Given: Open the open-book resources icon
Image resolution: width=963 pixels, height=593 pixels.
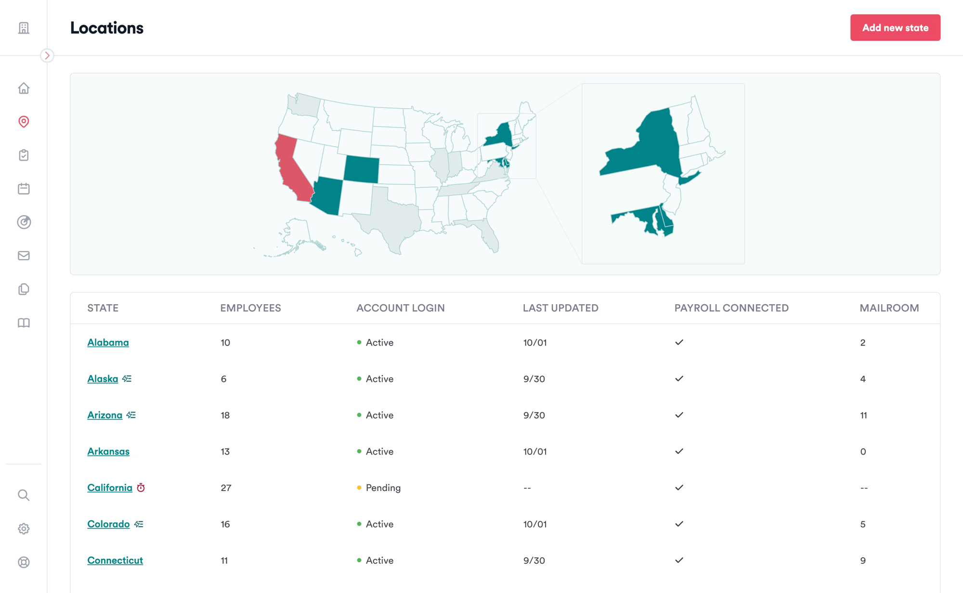Looking at the screenshot, I should [24, 322].
